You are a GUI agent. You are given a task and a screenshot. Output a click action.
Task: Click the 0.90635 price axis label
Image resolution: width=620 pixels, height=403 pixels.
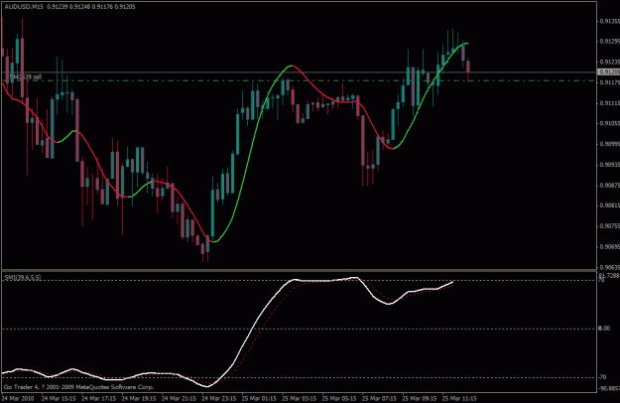[x=609, y=267]
